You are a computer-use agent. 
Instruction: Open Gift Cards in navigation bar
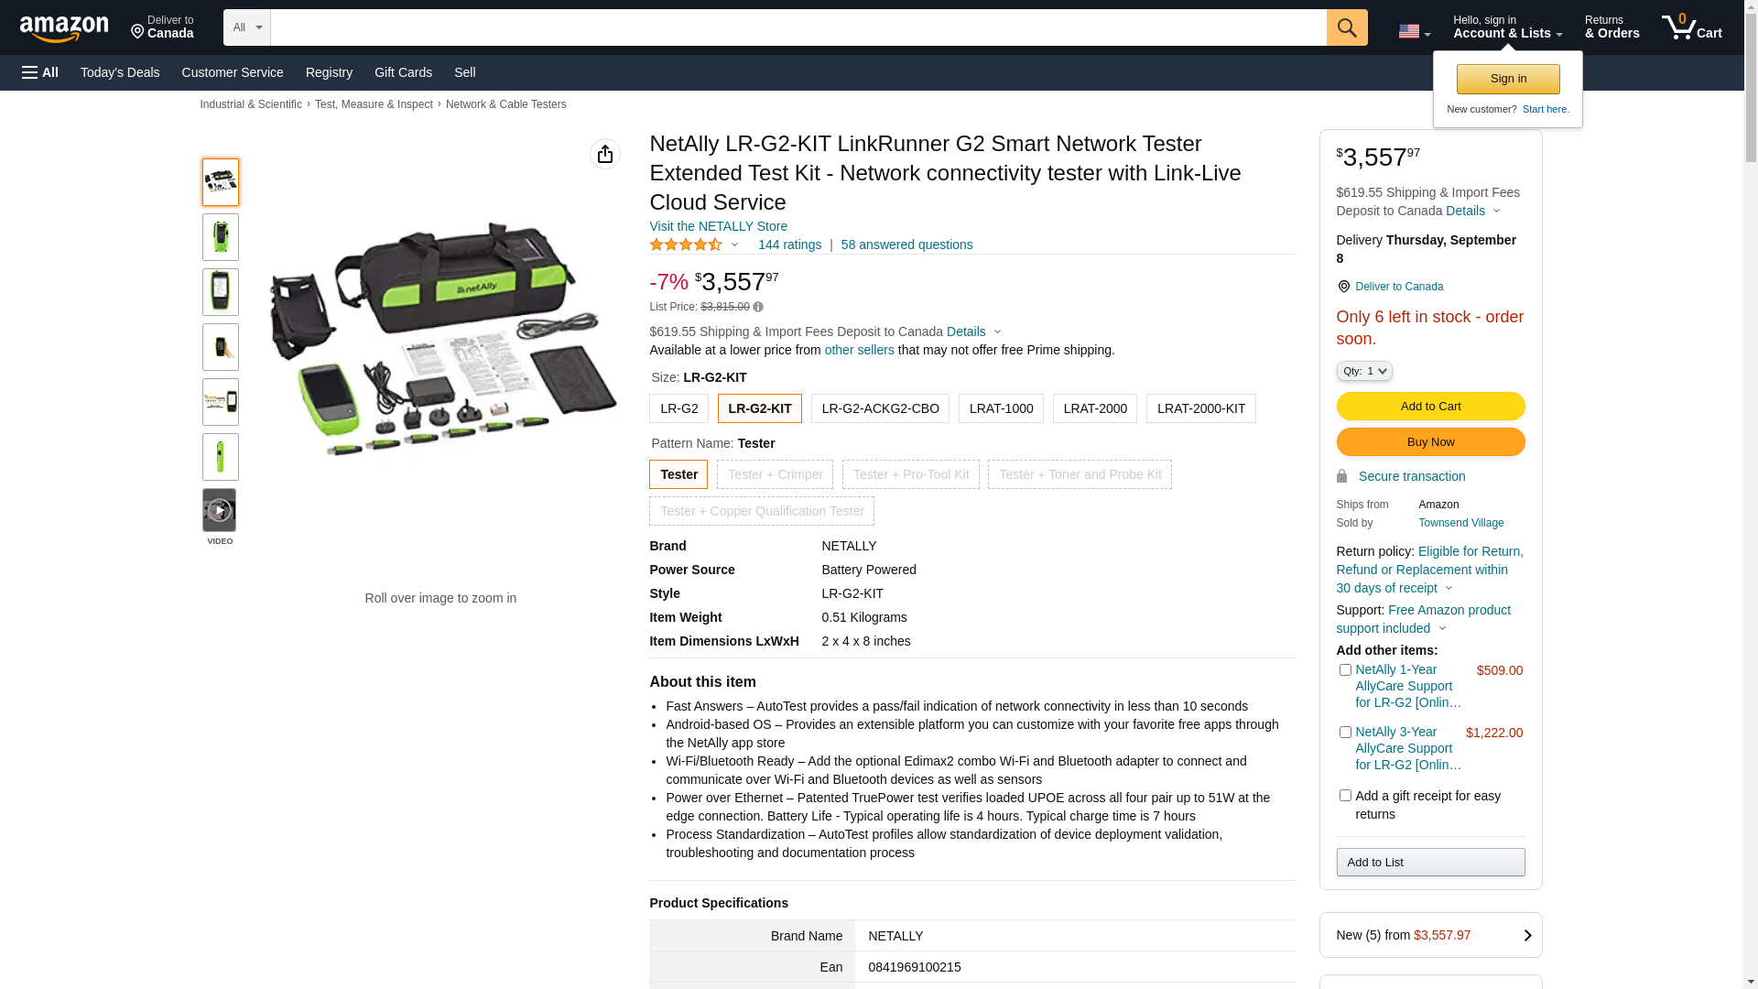[403, 72]
